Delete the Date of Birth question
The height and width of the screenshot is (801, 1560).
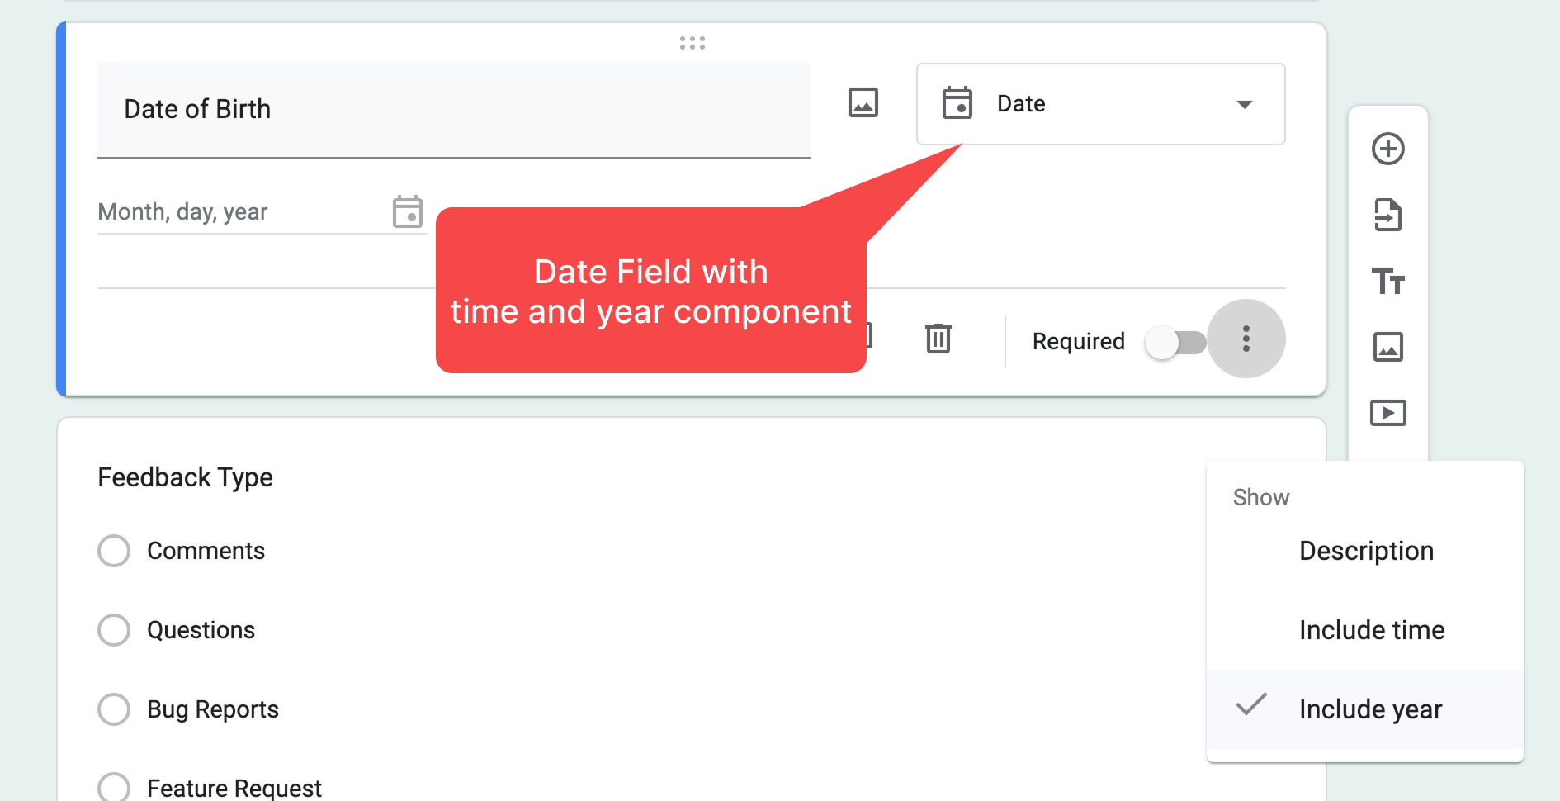click(x=938, y=339)
